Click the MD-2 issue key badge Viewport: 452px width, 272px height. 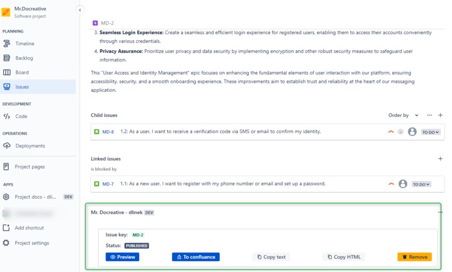click(x=138, y=235)
